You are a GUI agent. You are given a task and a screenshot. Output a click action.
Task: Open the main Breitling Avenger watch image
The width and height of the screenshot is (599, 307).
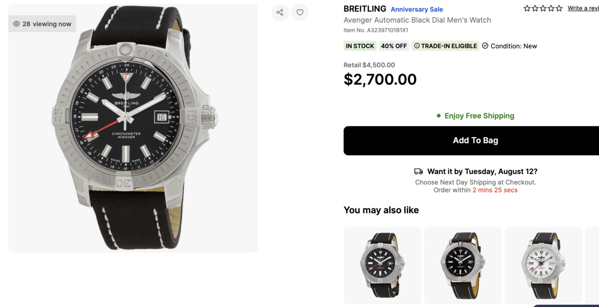coord(133,128)
